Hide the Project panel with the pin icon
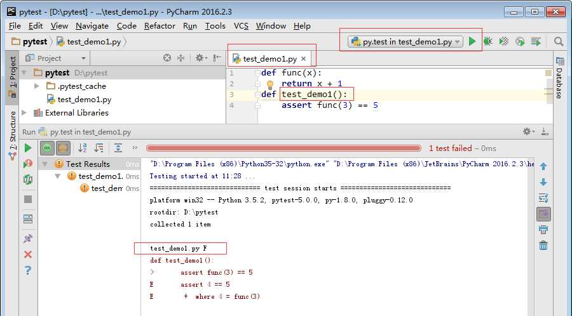This screenshot has width=572, height=316. pos(217,58)
